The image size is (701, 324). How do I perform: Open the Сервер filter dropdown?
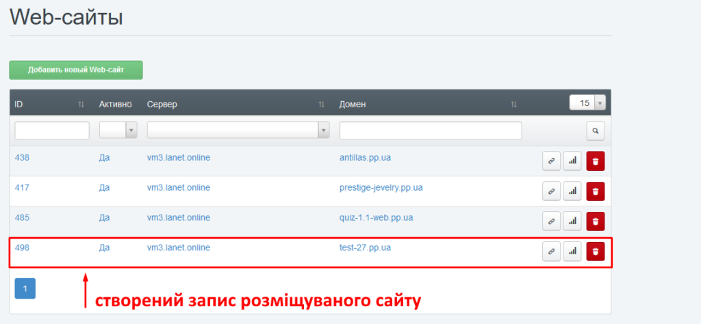coord(238,131)
